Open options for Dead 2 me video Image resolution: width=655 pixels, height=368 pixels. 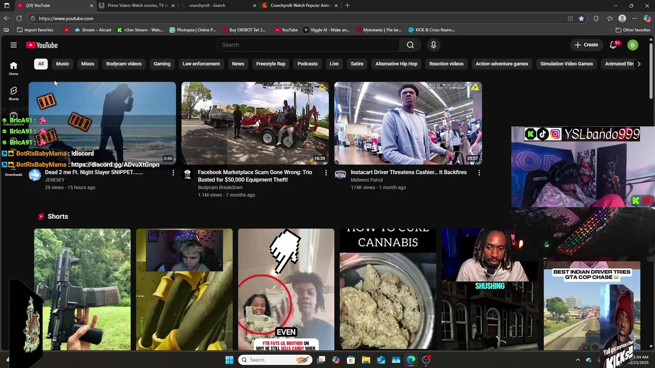click(x=173, y=173)
